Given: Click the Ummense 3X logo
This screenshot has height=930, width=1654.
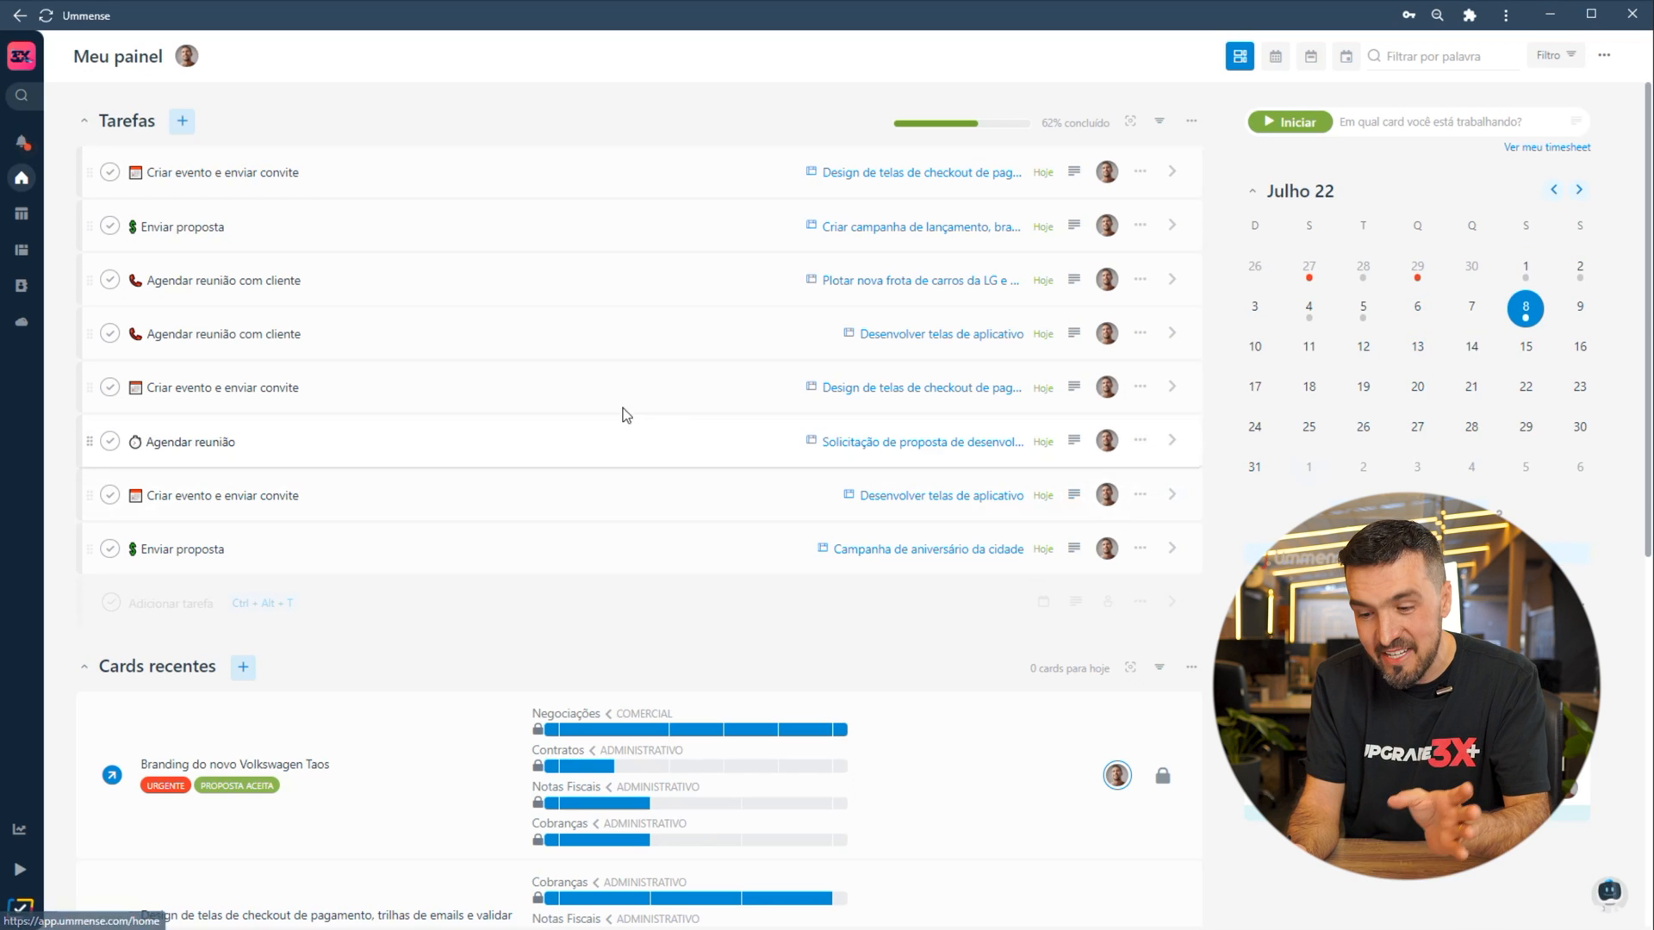Looking at the screenshot, I should (x=22, y=57).
